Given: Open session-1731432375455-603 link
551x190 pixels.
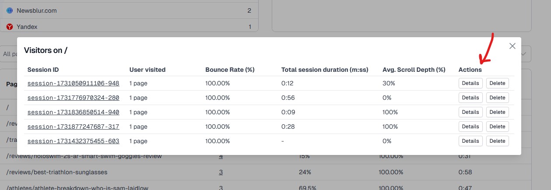Looking at the screenshot, I should pyautogui.click(x=73, y=141).
